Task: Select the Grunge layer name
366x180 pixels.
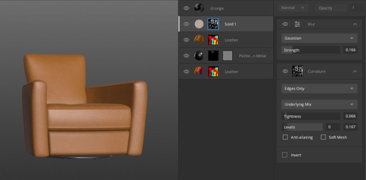Action: (217, 9)
